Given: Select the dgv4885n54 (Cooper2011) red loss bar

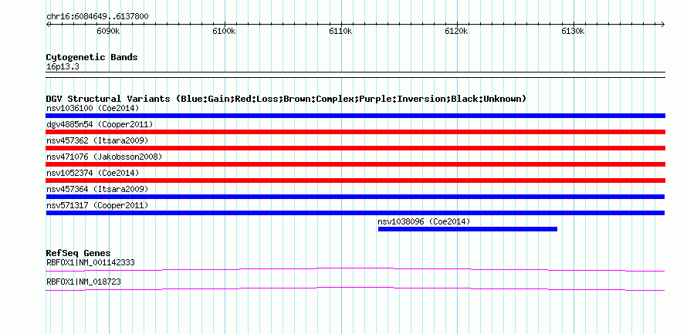Looking at the screenshot, I should (x=355, y=132).
